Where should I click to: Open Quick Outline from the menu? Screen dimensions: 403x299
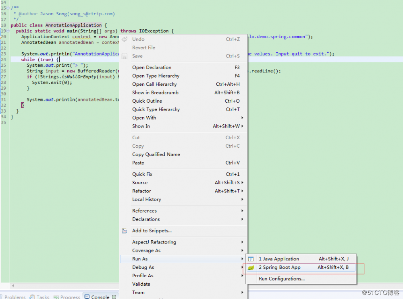click(x=183, y=101)
